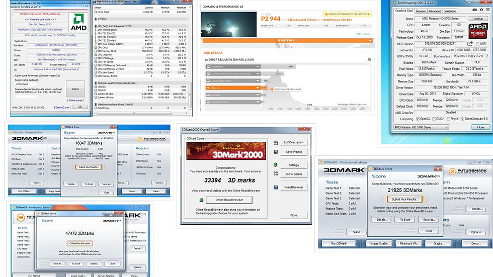Click 3DMark06 Futuremark logo icon
Viewport: 493px width, 277px height.
click(x=140, y=139)
